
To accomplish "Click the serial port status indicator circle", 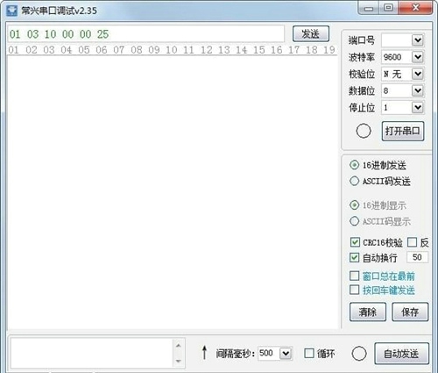I will (x=364, y=131).
